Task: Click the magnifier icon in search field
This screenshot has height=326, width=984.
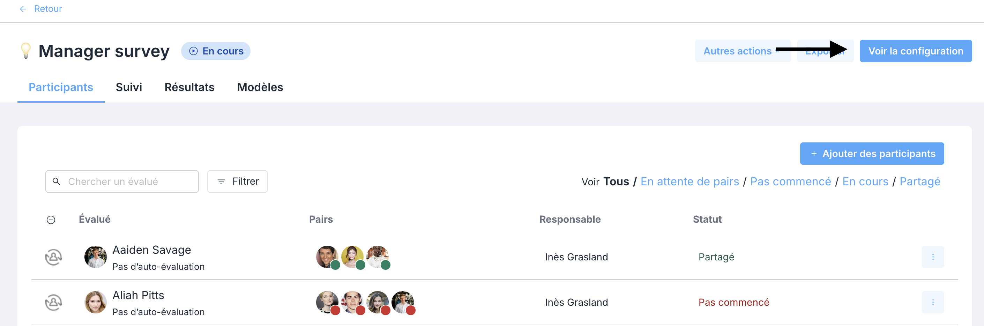Action: (57, 181)
